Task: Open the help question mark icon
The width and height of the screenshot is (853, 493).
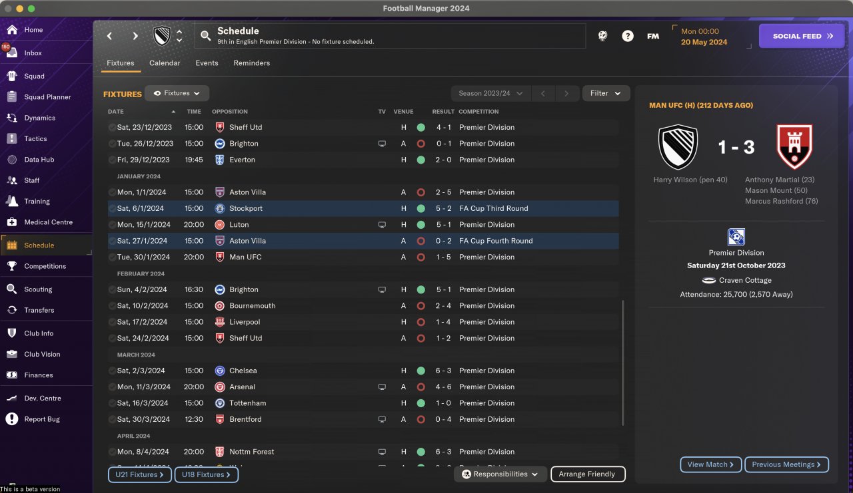Action: (x=628, y=36)
